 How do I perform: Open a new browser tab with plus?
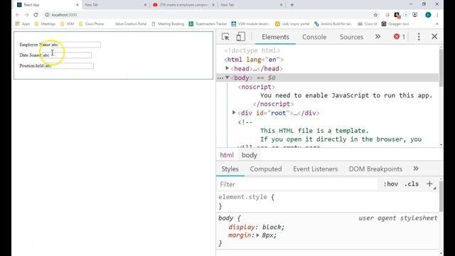coord(292,5)
